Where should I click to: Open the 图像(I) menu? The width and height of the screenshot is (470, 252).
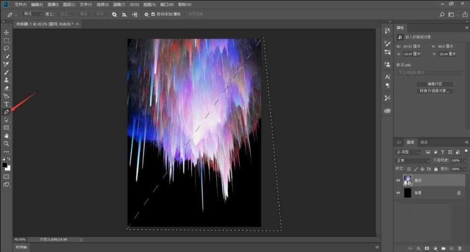[53, 4]
